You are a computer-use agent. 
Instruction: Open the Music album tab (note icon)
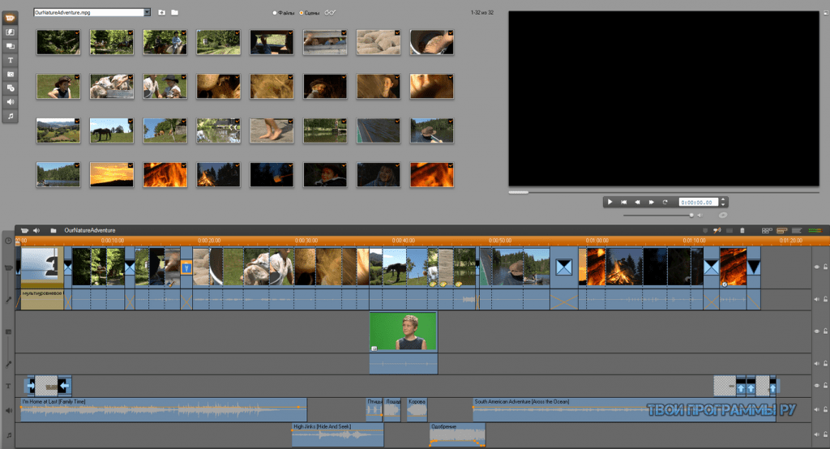(x=10, y=116)
